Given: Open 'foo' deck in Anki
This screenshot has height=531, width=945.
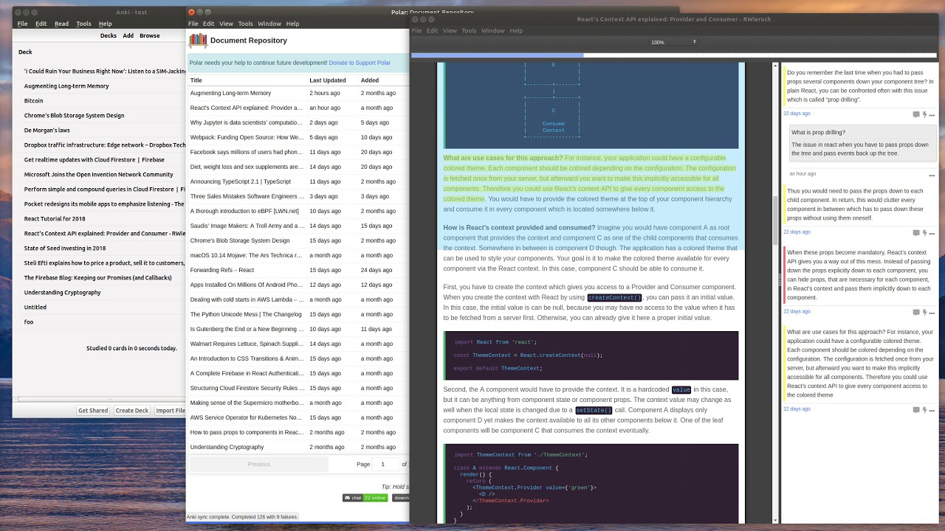Looking at the screenshot, I should tap(29, 322).
